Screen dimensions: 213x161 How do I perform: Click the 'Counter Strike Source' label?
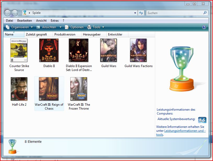click(19, 68)
